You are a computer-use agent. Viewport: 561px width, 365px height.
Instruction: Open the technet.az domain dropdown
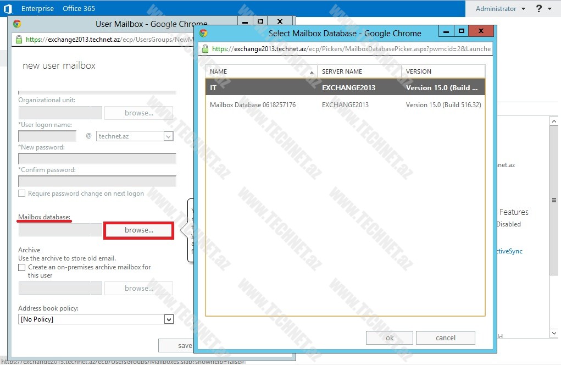pos(168,136)
